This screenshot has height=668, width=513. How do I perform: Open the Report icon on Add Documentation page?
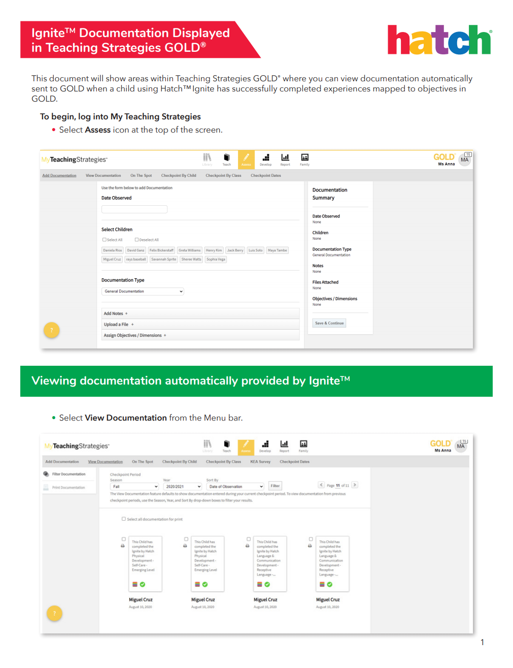click(285, 160)
